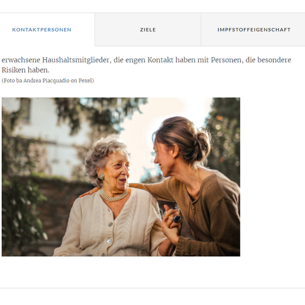Screen dimensions: 305x305
Task: Click the ring on the clasped hands
Action: pos(176,219)
